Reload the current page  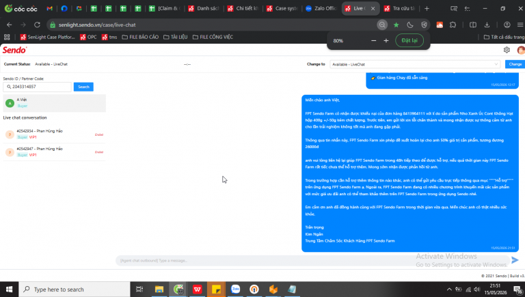coord(37,25)
